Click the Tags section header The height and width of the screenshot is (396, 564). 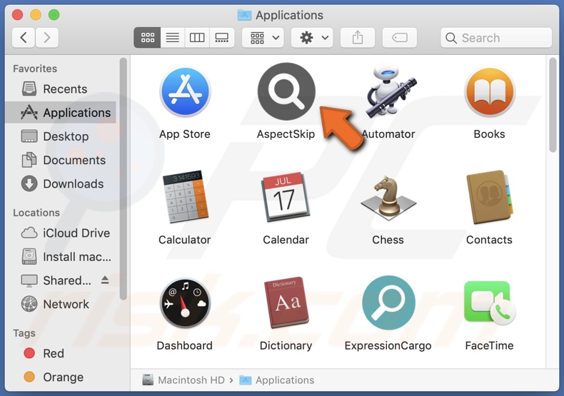[24, 333]
